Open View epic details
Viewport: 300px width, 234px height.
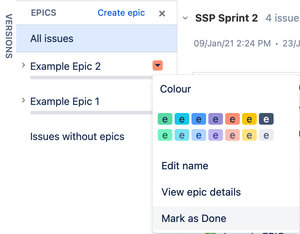coord(201,192)
